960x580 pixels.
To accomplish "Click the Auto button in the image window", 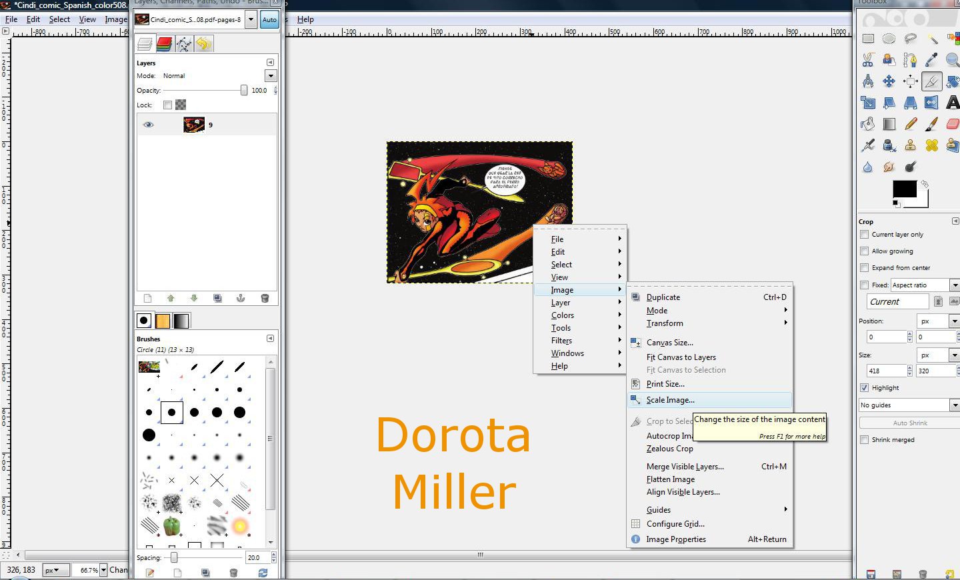I will [269, 20].
